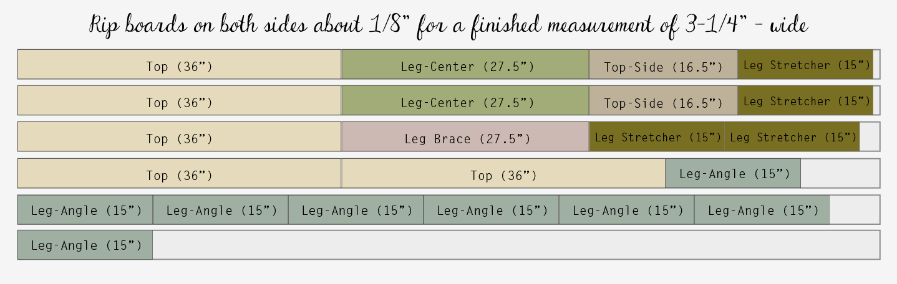Image resolution: width=897 pixels, height=284 pixels.
Task: Select the Top (36") piece in first row
Action: (x=180, y=65)
